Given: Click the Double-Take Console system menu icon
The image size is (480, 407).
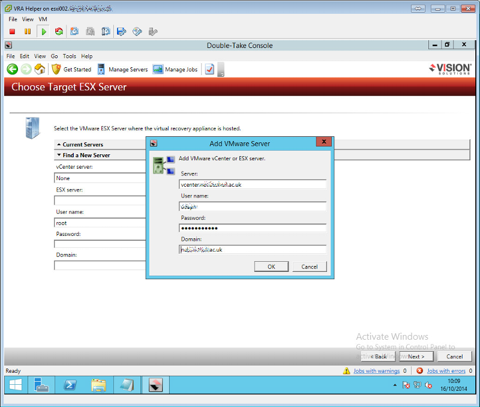Looking at the screenshot, I should (x=8, y=46).
